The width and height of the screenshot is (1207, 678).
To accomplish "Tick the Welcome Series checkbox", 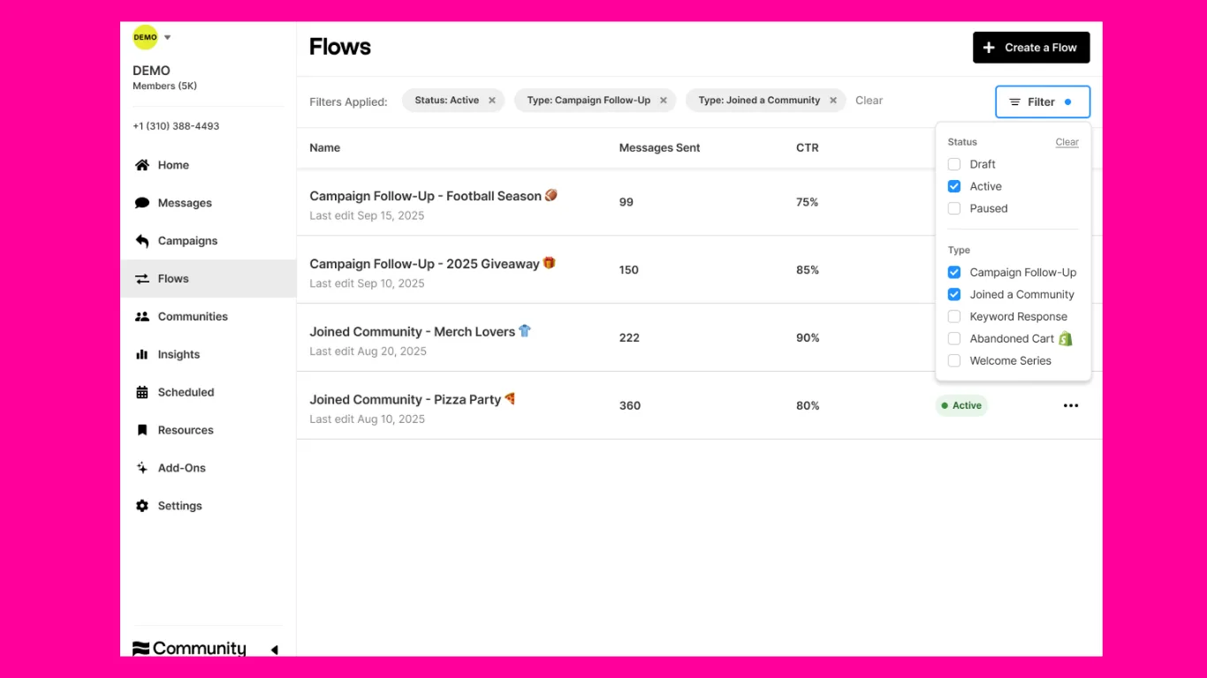I will click(x=954, y=361).
